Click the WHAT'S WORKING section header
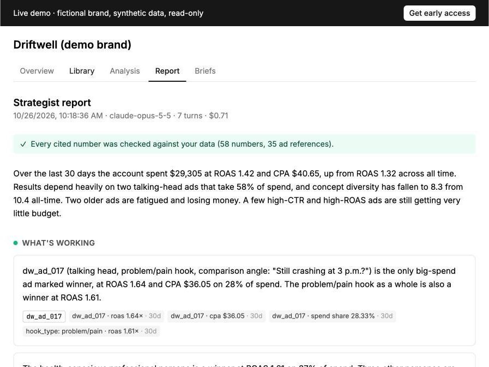 click(x=58, y=243)
